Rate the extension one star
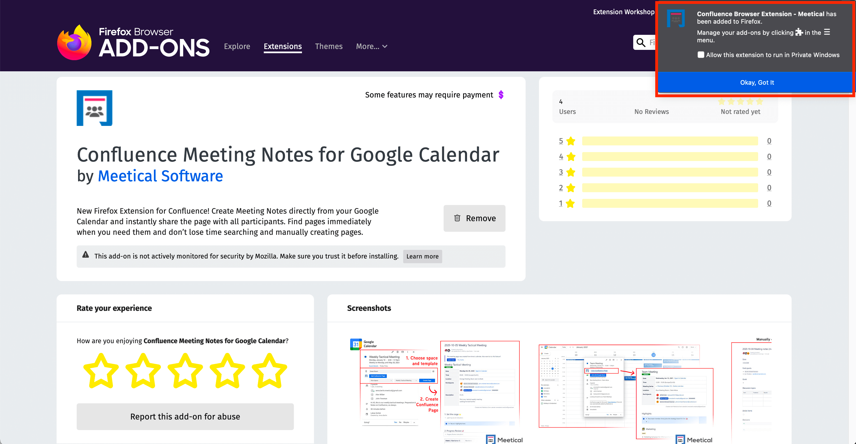 coord(101,370)
